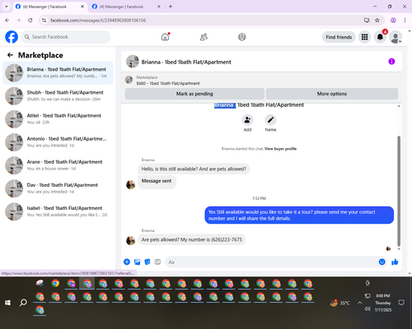The height and width of the screenshot is (329, 412).
Task: Send a thumbs up like
Action: pyautogui.click(x=395, y=262)
